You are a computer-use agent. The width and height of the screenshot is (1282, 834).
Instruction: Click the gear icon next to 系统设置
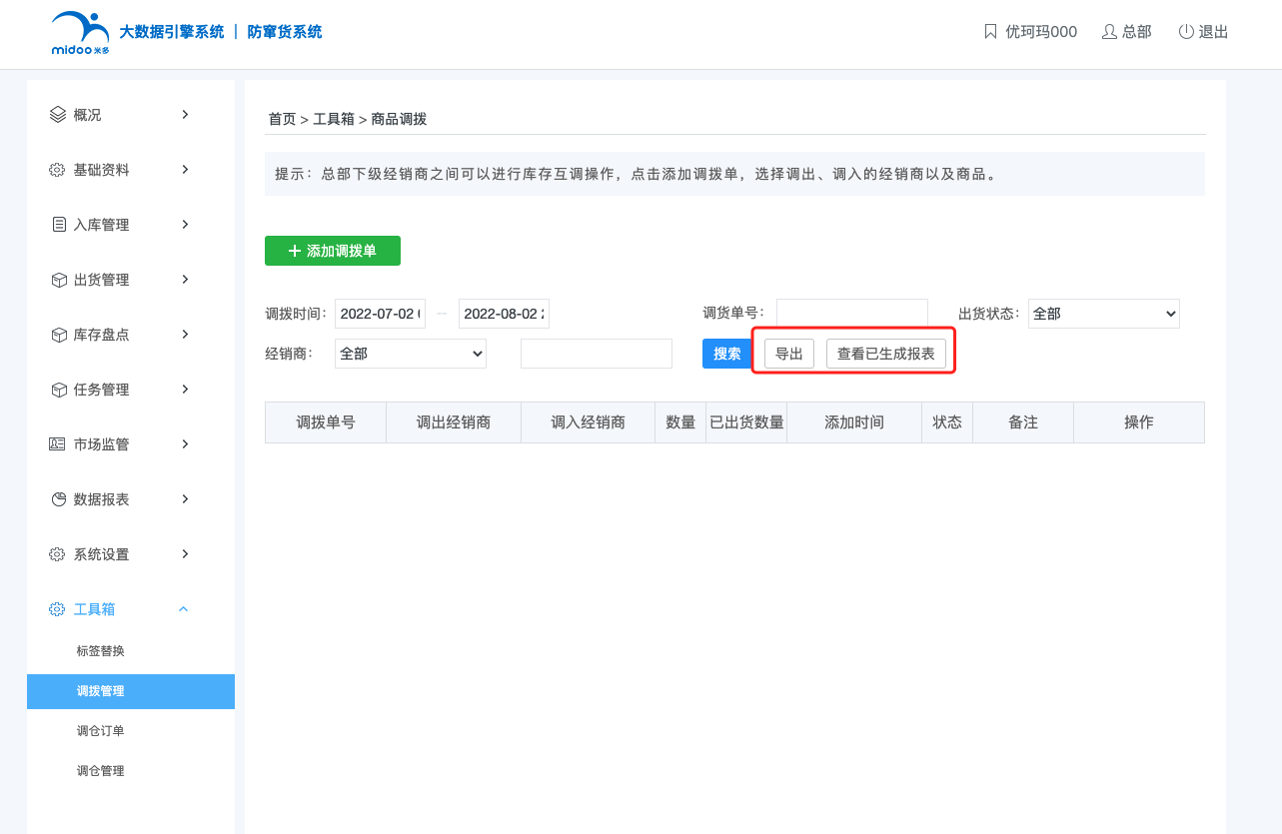pyautogui.click(x=58, y=554)
